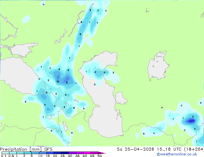Click the "15..18 UTC" time range text
This screenshot has height=157, width=204.
coord(169,149)
